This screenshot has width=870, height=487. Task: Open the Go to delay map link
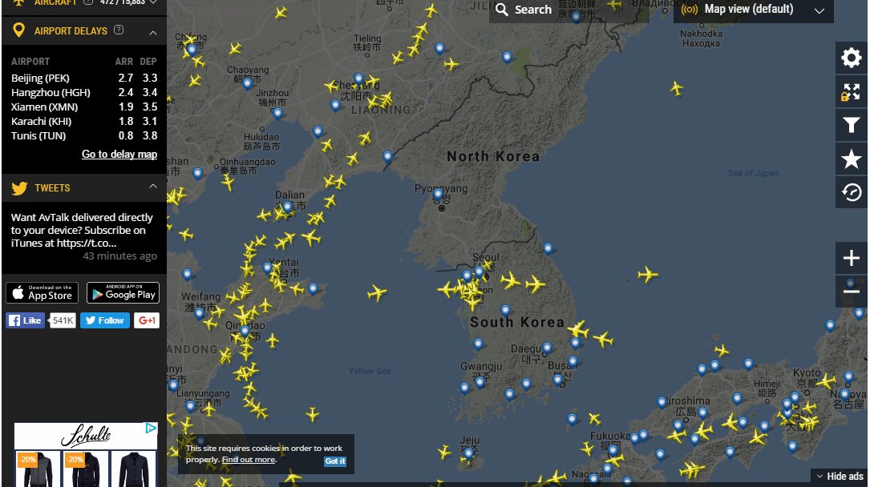pos(119,154)
